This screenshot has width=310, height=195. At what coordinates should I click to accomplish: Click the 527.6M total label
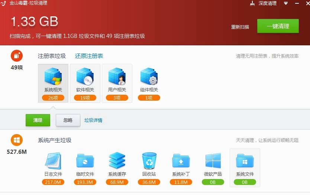coord(17,152)
